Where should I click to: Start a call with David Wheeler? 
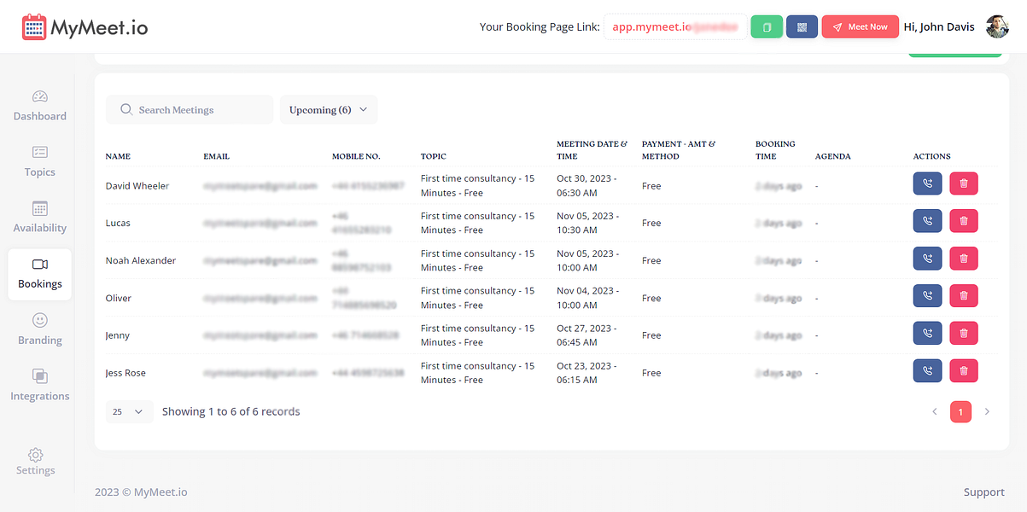[x=927, y=183]
